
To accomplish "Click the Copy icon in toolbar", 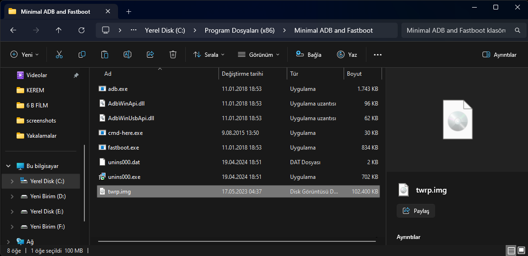I will tap(82, 54).
